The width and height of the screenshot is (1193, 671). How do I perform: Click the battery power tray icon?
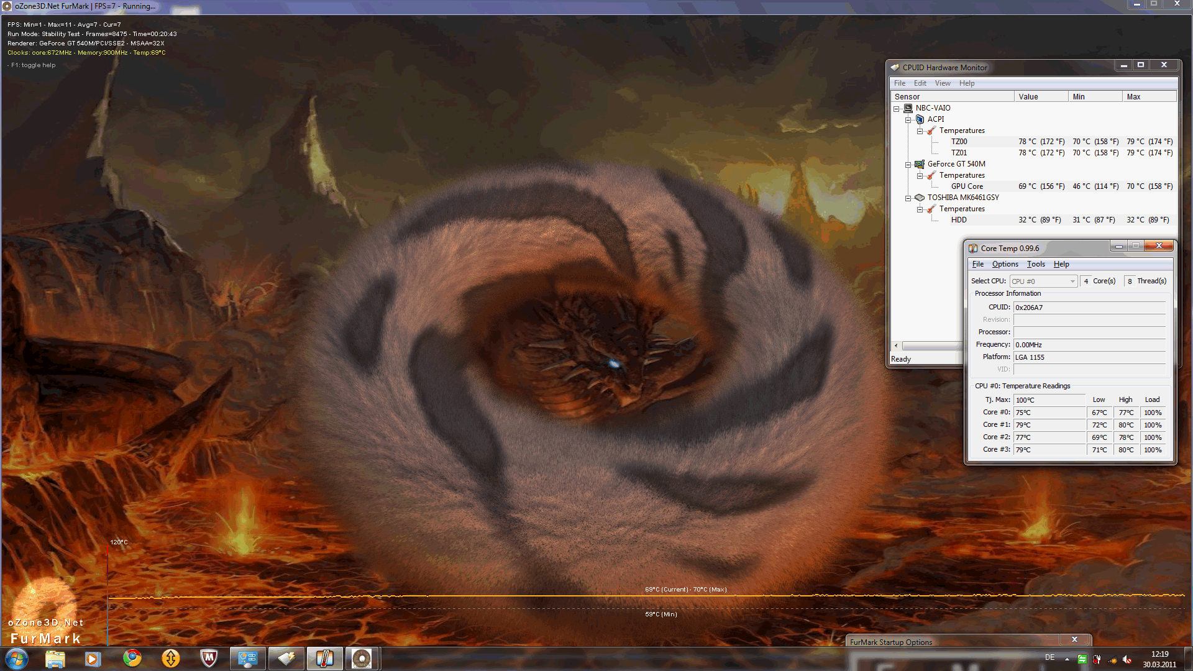click(x=1097, y=660)
